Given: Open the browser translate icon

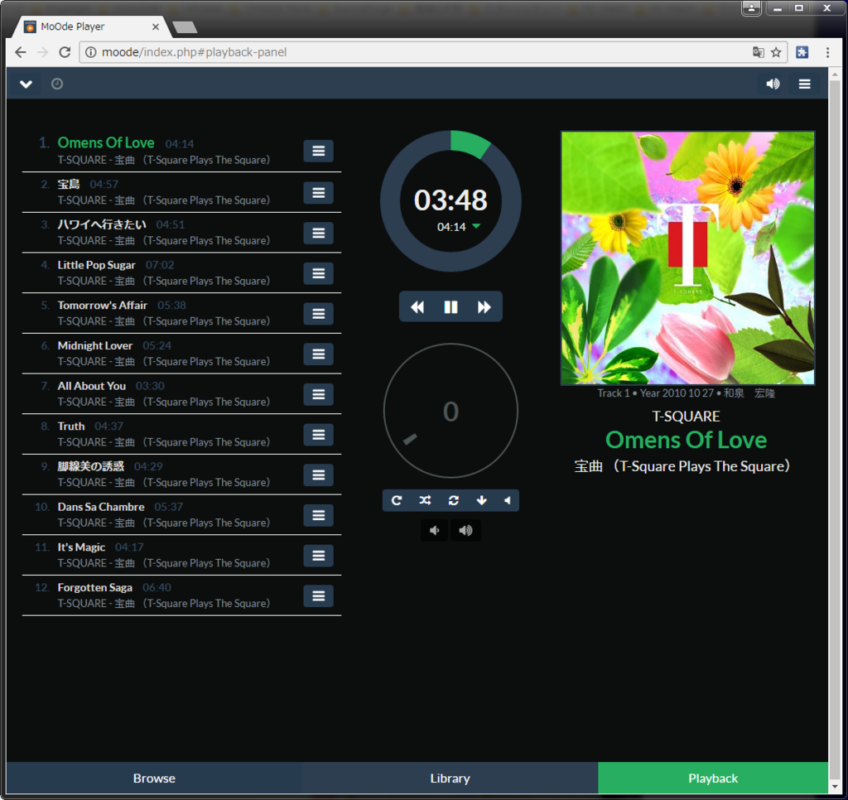Looking at the screenshot, I should pos(759,52).
